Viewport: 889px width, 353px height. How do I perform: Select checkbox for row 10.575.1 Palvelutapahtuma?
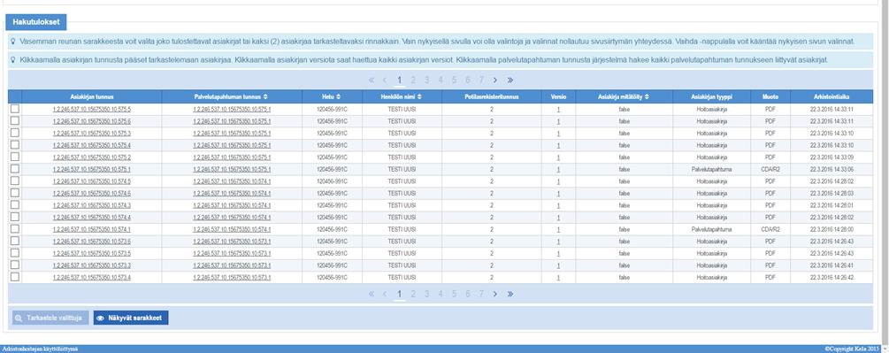pos(15,169)
